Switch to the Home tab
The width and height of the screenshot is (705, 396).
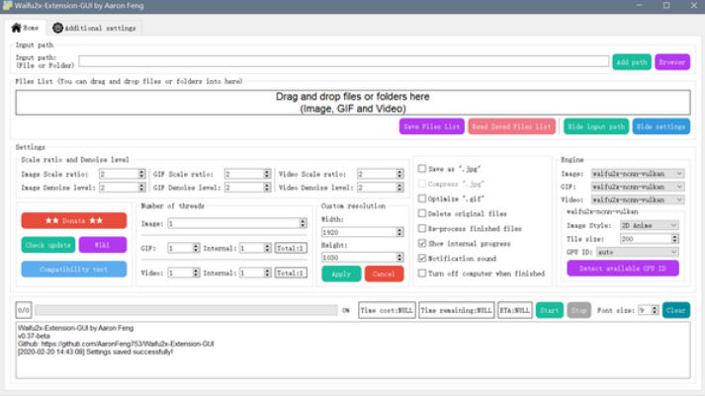26,28
